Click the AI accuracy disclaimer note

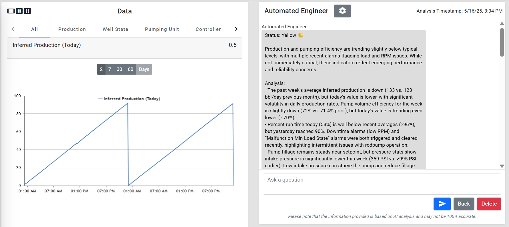[382, 216]
